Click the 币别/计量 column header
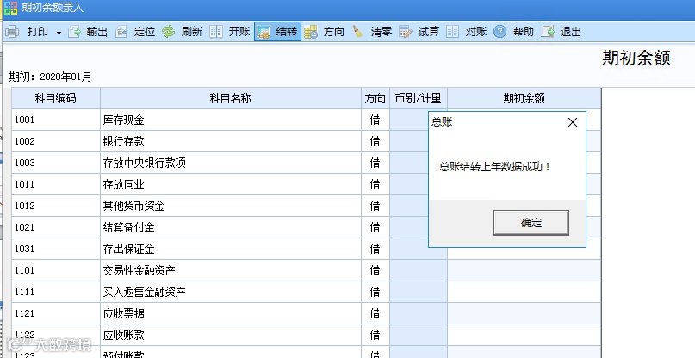The image size is (695, 358). pyautogui.click(x=418, y=98)
